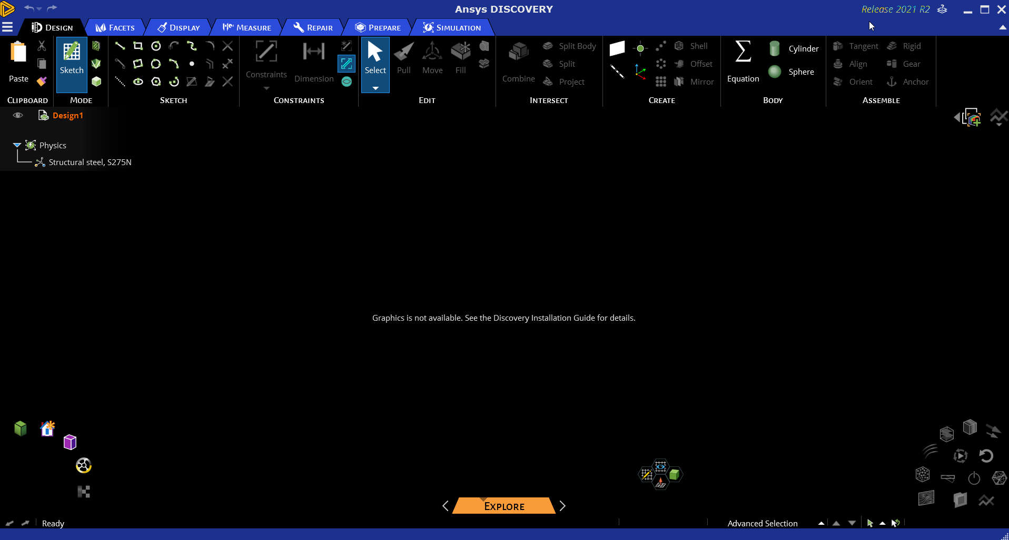Open the Constraints dropdown arrow
Image resolution: width=1009 pixels, height=540 pixels.
pyautogui.click(x=266, y=88)
